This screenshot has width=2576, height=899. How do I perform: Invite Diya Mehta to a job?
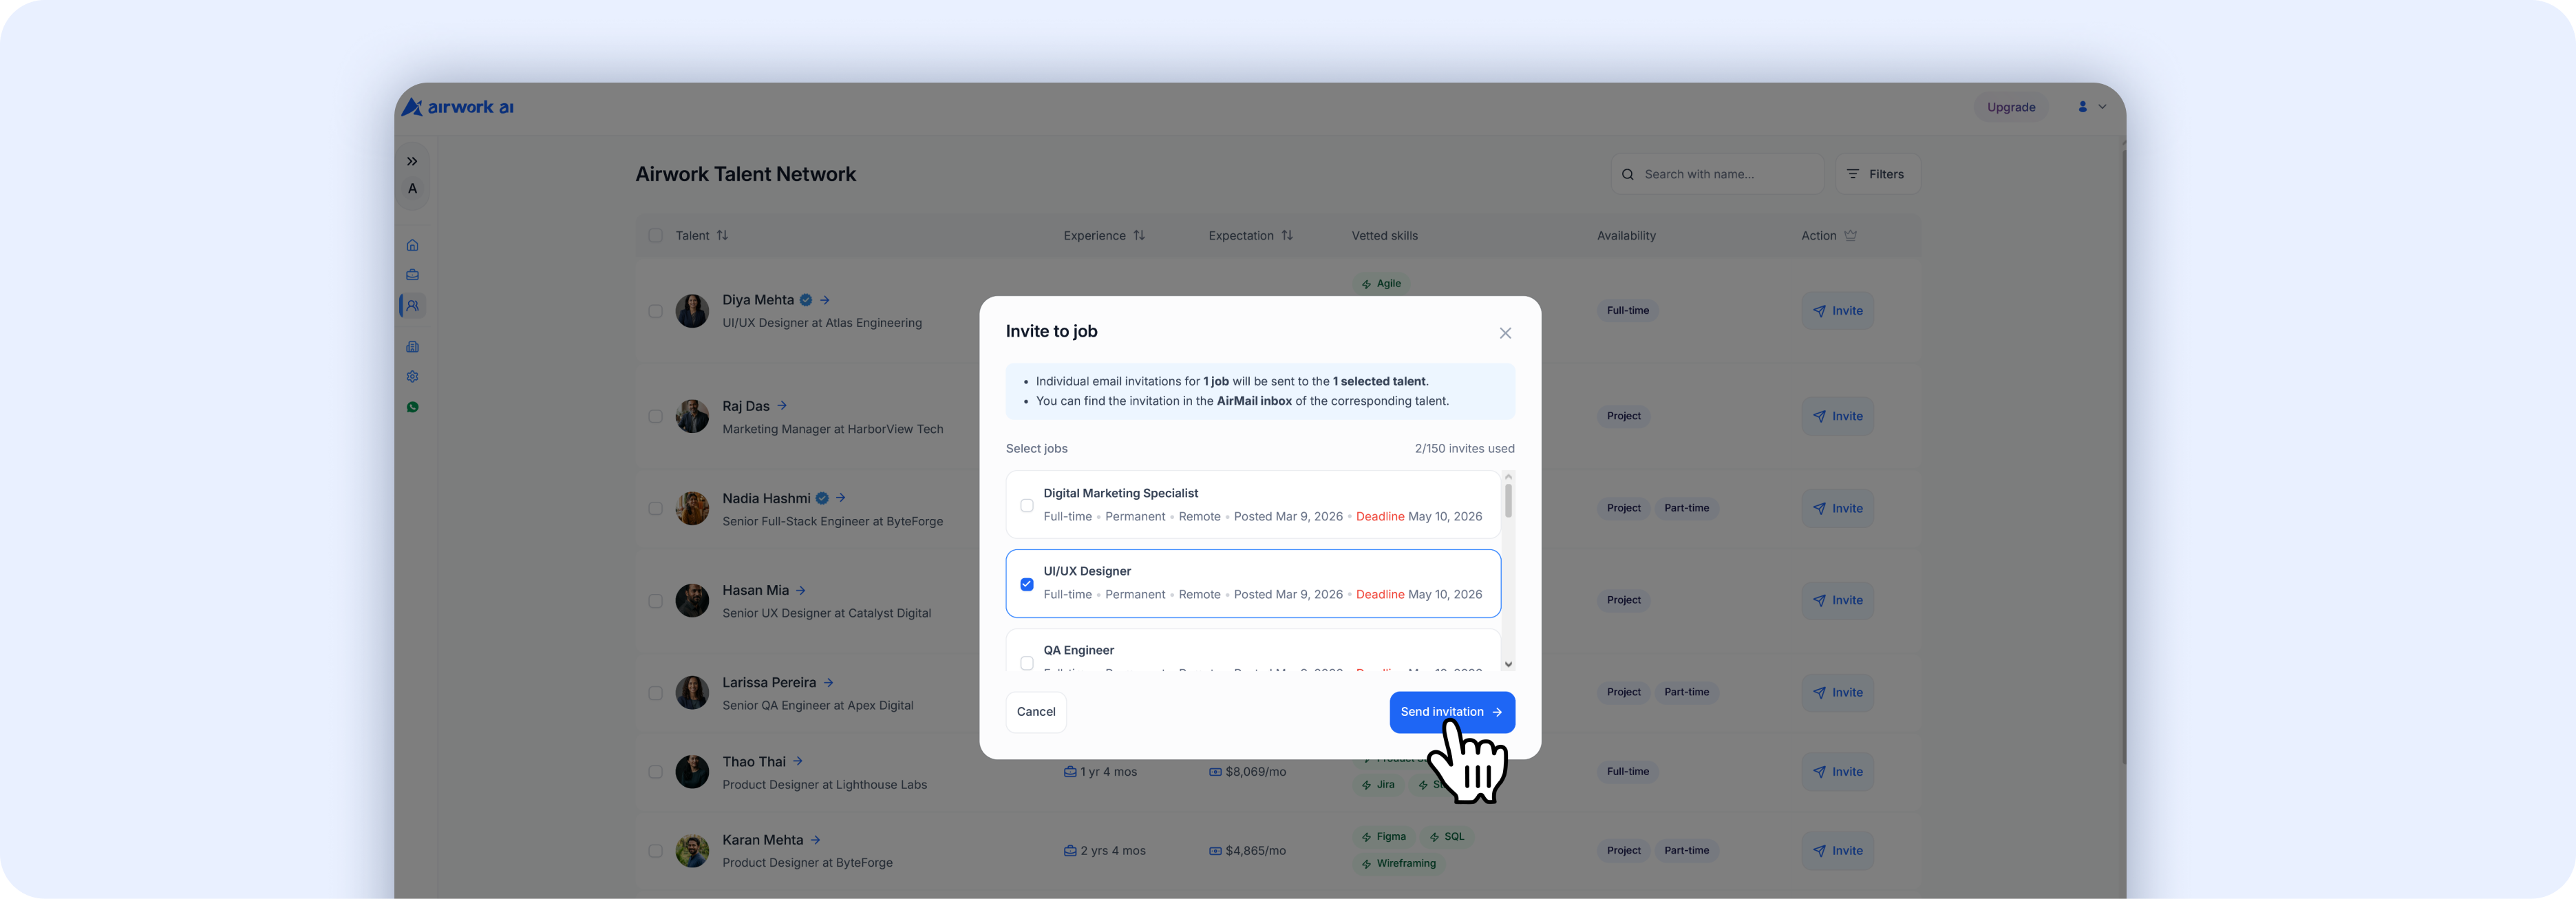click(1838, 311)
